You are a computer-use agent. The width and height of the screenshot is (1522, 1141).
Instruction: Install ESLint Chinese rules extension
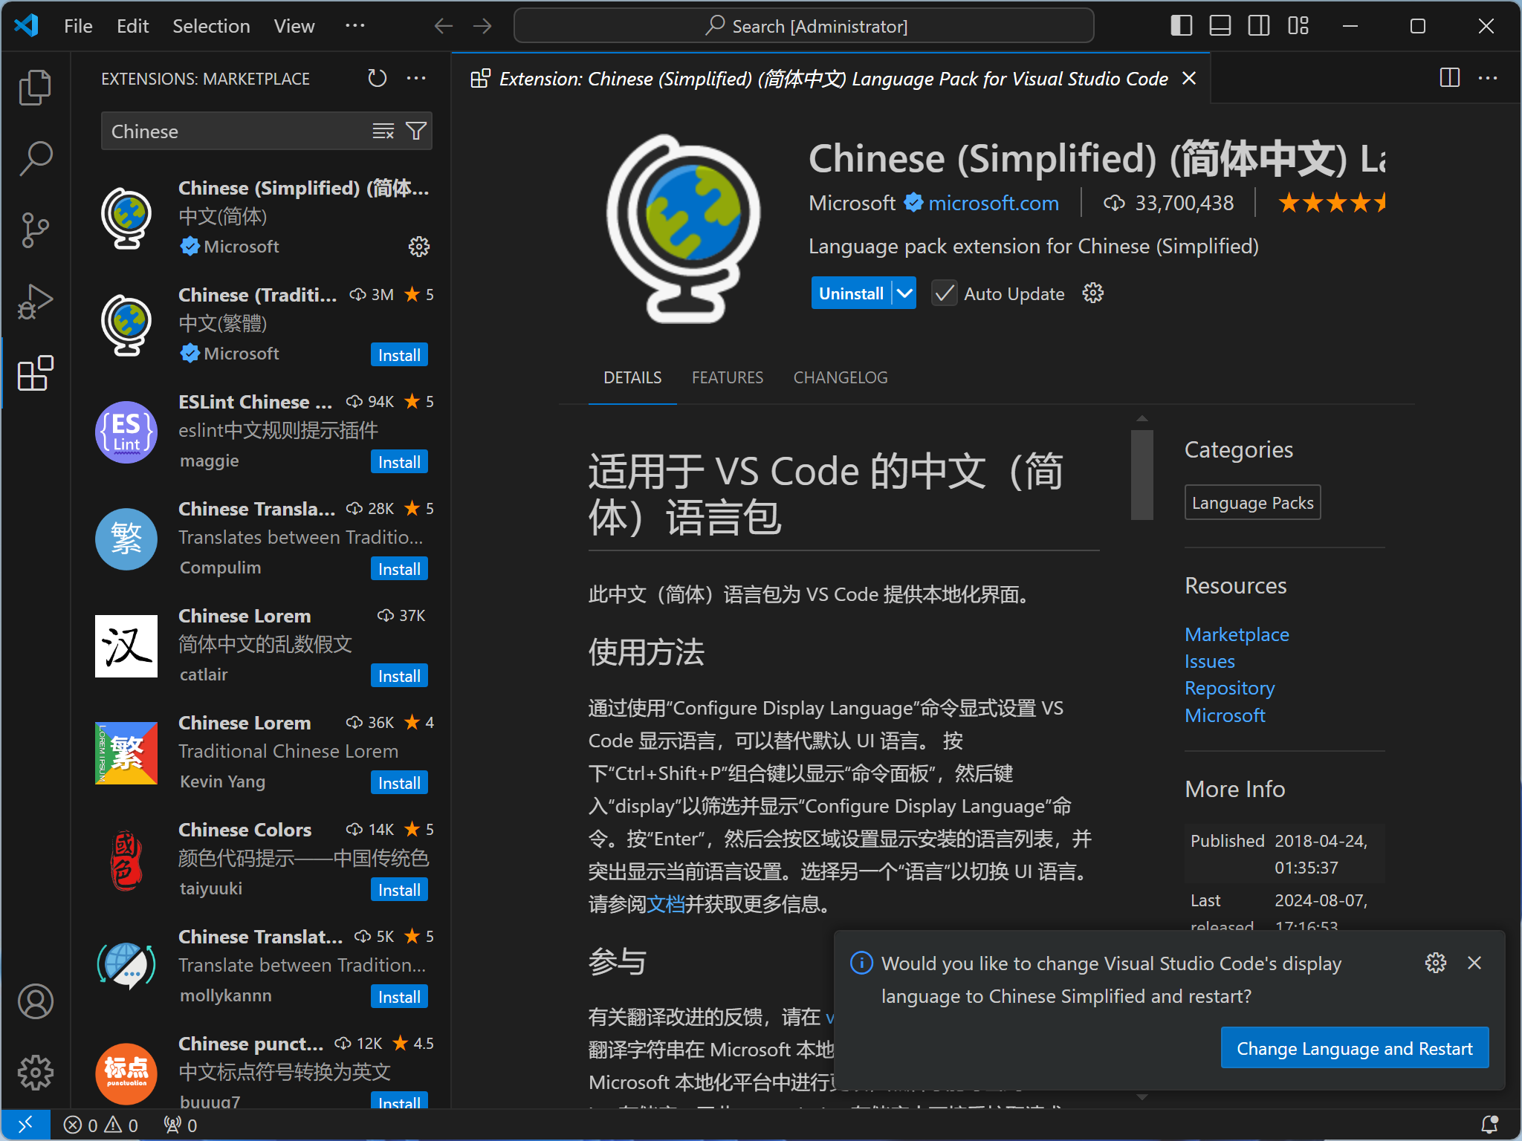click(399, 462)
